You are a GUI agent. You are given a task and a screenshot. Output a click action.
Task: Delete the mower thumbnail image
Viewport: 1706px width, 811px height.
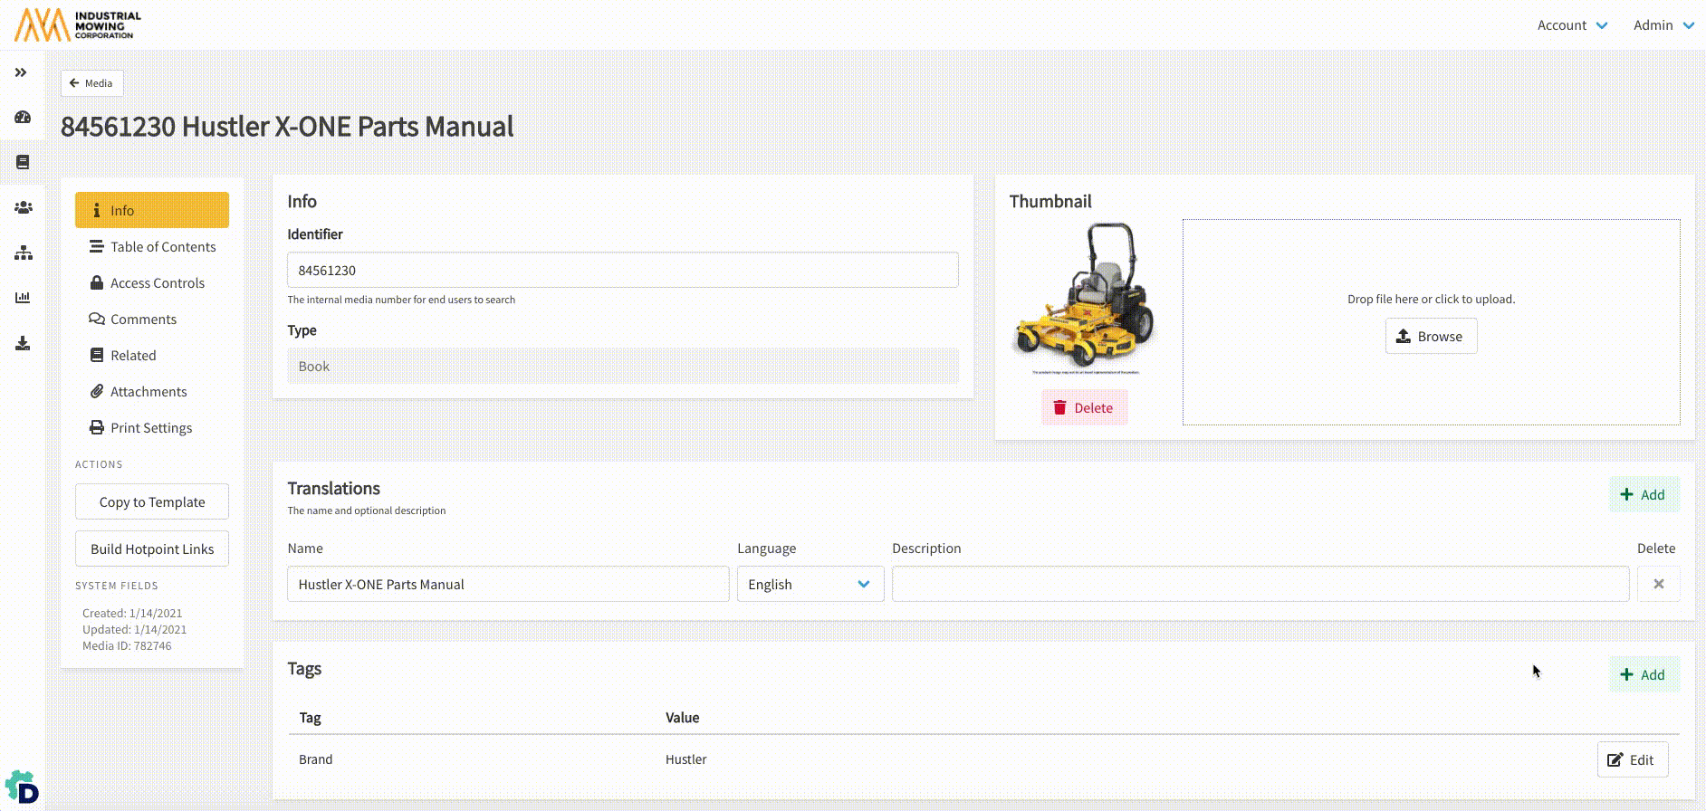tap(1084, 407)
